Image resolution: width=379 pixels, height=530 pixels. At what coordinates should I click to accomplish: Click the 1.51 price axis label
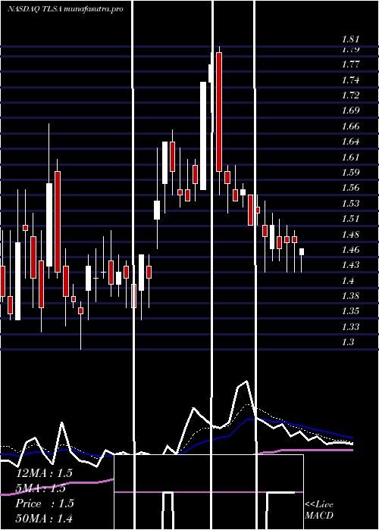click(350, 219)
